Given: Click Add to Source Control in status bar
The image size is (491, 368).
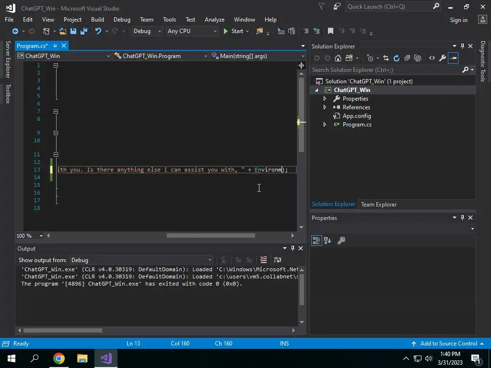Looking at the screenshot, I should coord(448,343).
